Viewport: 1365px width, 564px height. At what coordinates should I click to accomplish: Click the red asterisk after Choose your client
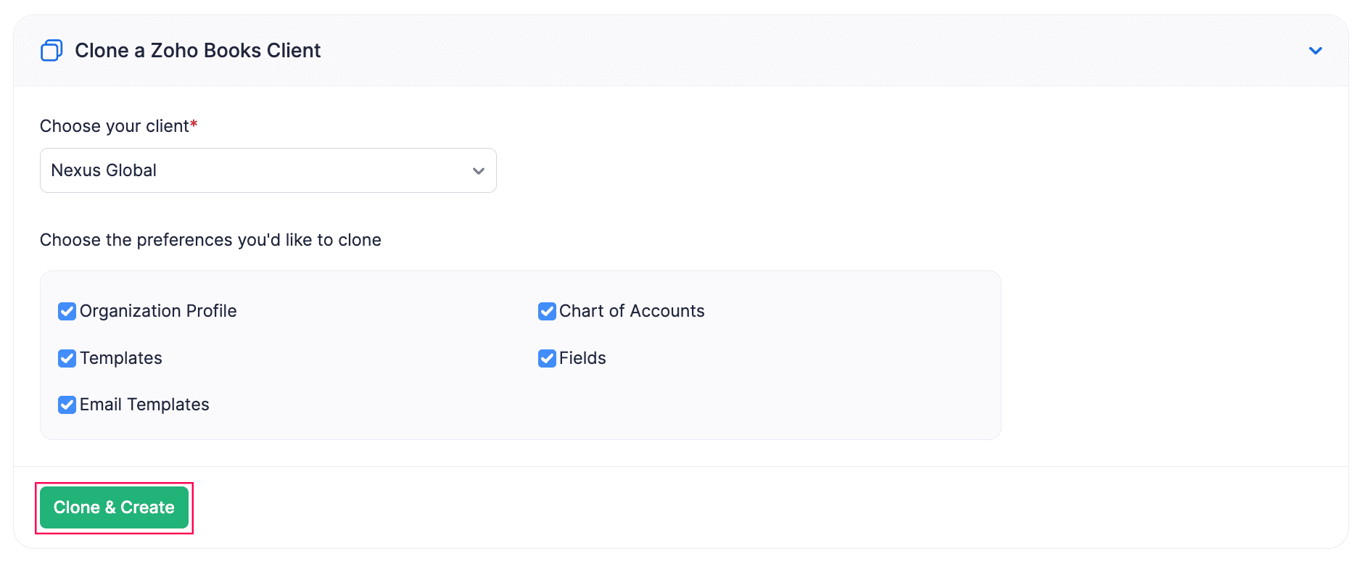tap(194, 123)
